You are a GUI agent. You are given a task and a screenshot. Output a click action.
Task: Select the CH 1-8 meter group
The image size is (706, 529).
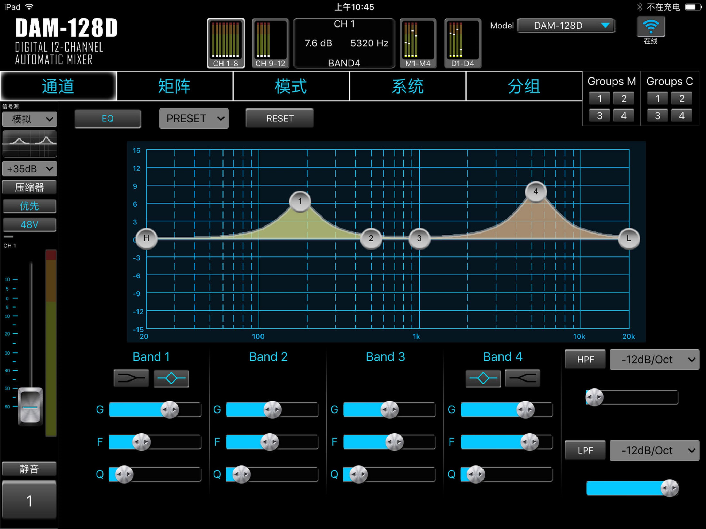(226, 43)
